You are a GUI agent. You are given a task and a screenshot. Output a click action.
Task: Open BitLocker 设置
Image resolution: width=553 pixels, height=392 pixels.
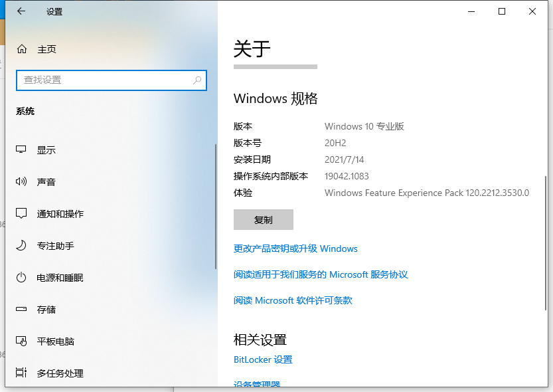262,359
